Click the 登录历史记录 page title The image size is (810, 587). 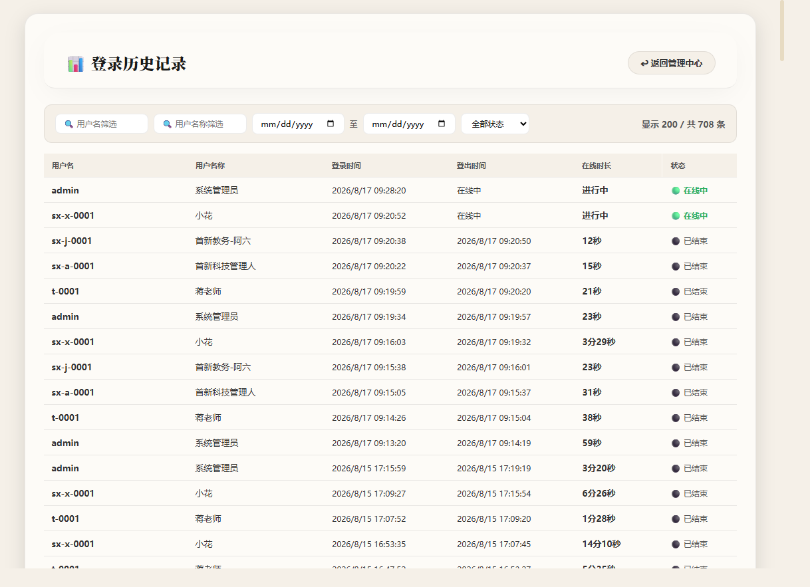139,64
